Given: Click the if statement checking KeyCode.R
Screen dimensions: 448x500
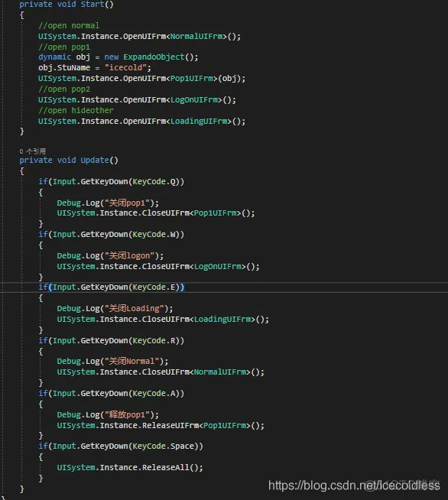Looking at the screenshot, I should 111,340.
